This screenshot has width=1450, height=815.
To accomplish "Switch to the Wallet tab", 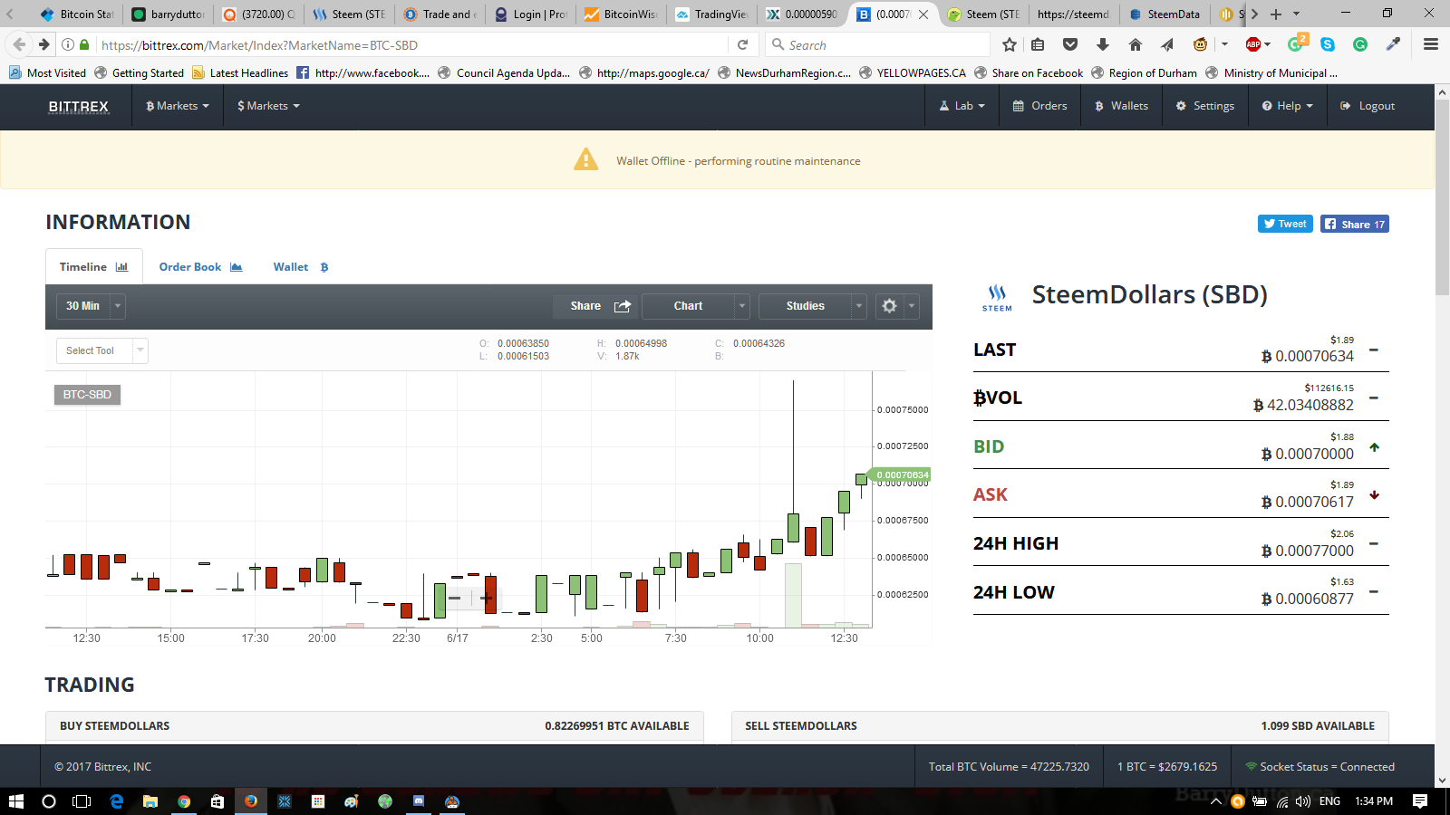I will point(301,267).
